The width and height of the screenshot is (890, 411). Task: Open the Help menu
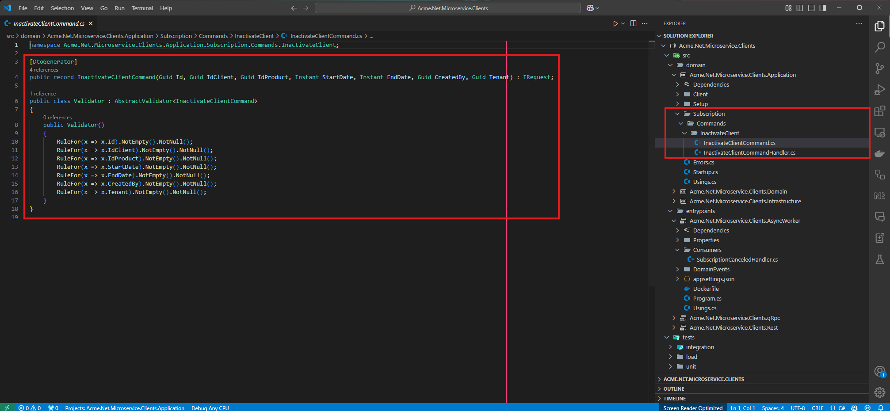166,8
